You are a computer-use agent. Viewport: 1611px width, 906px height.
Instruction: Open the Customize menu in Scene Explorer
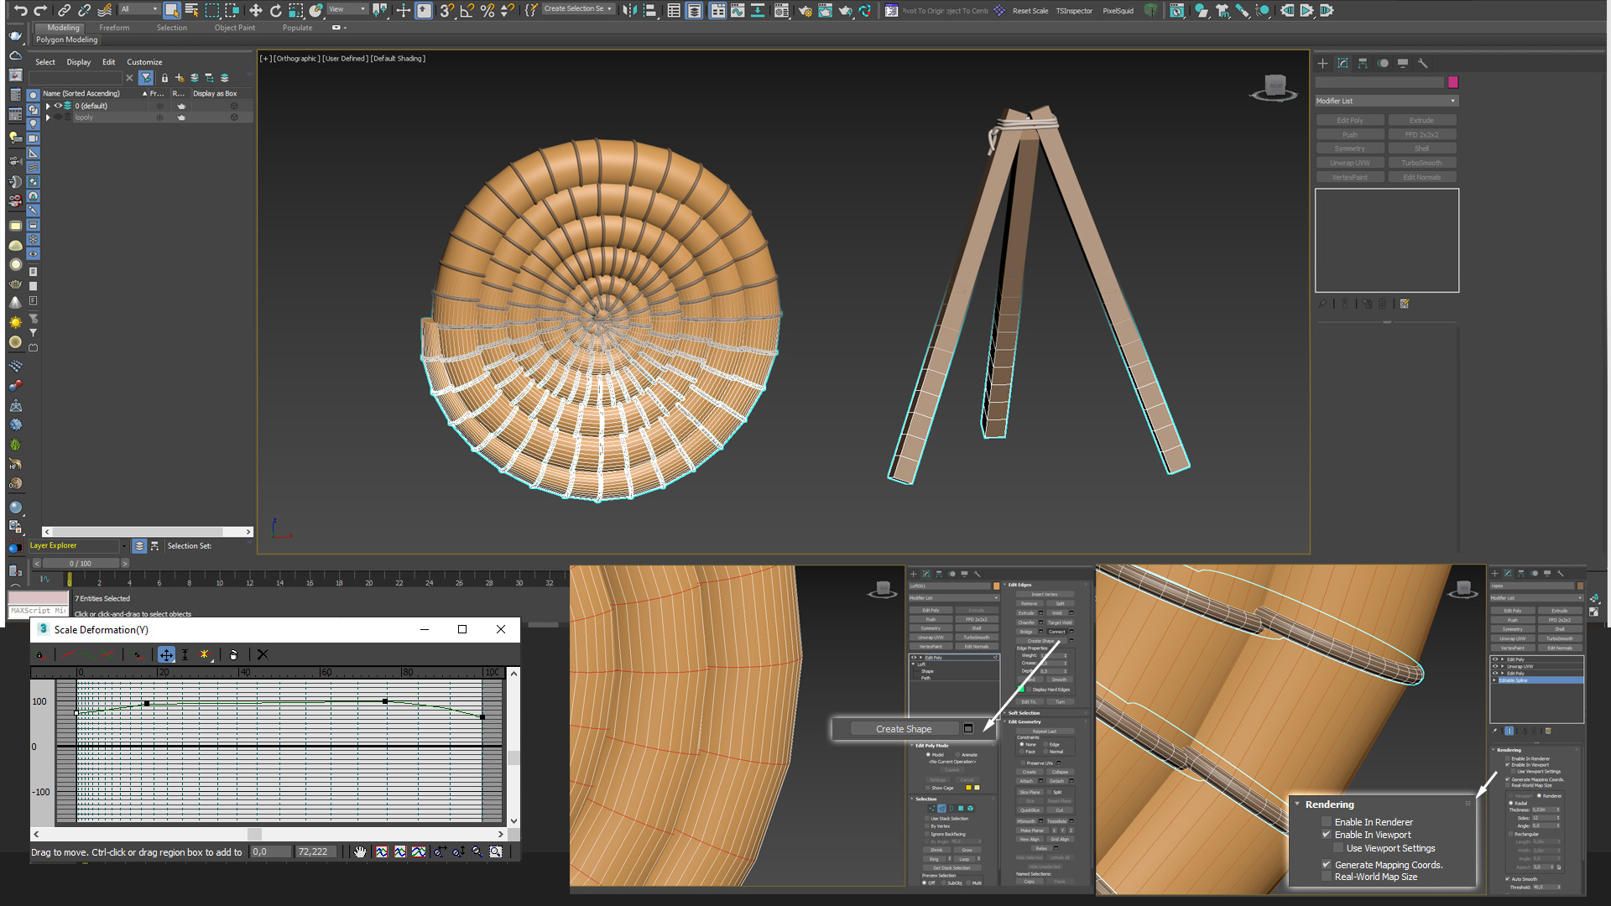144,62
